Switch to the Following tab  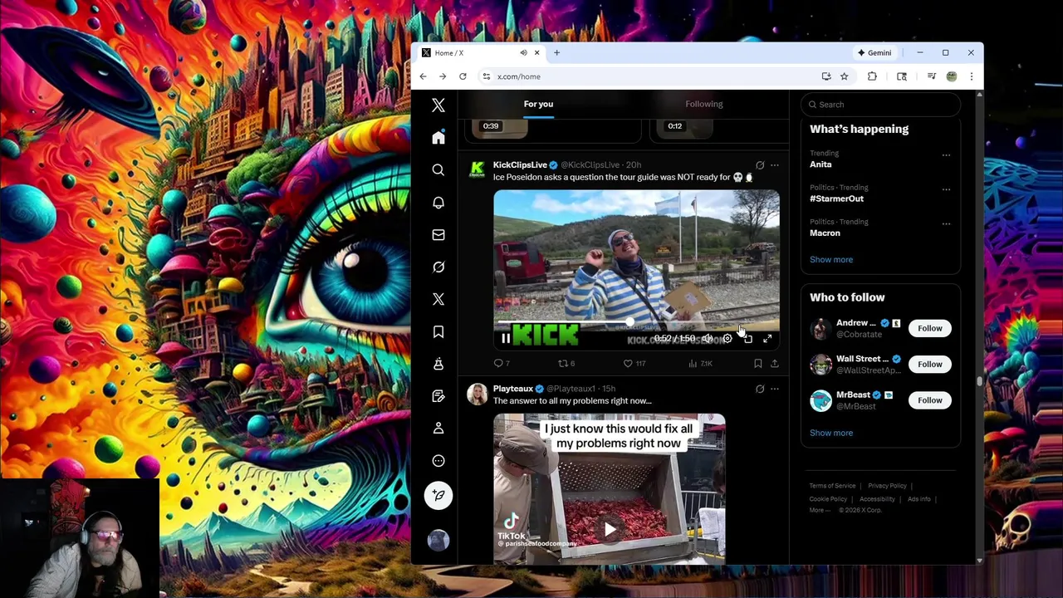[x=704, y=104]
